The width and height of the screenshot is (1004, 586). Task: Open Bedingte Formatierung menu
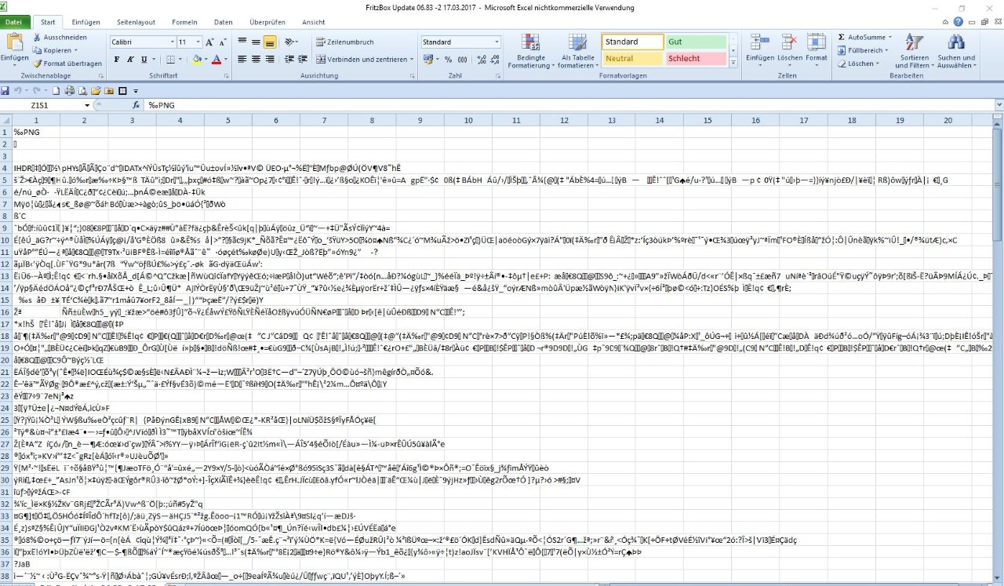531,51
